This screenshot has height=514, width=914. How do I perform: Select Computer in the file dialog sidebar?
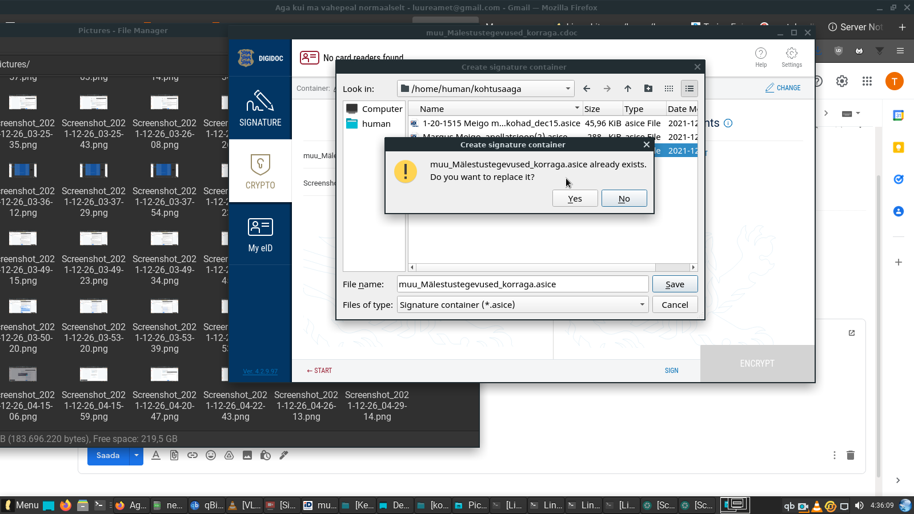click(375, 109)
